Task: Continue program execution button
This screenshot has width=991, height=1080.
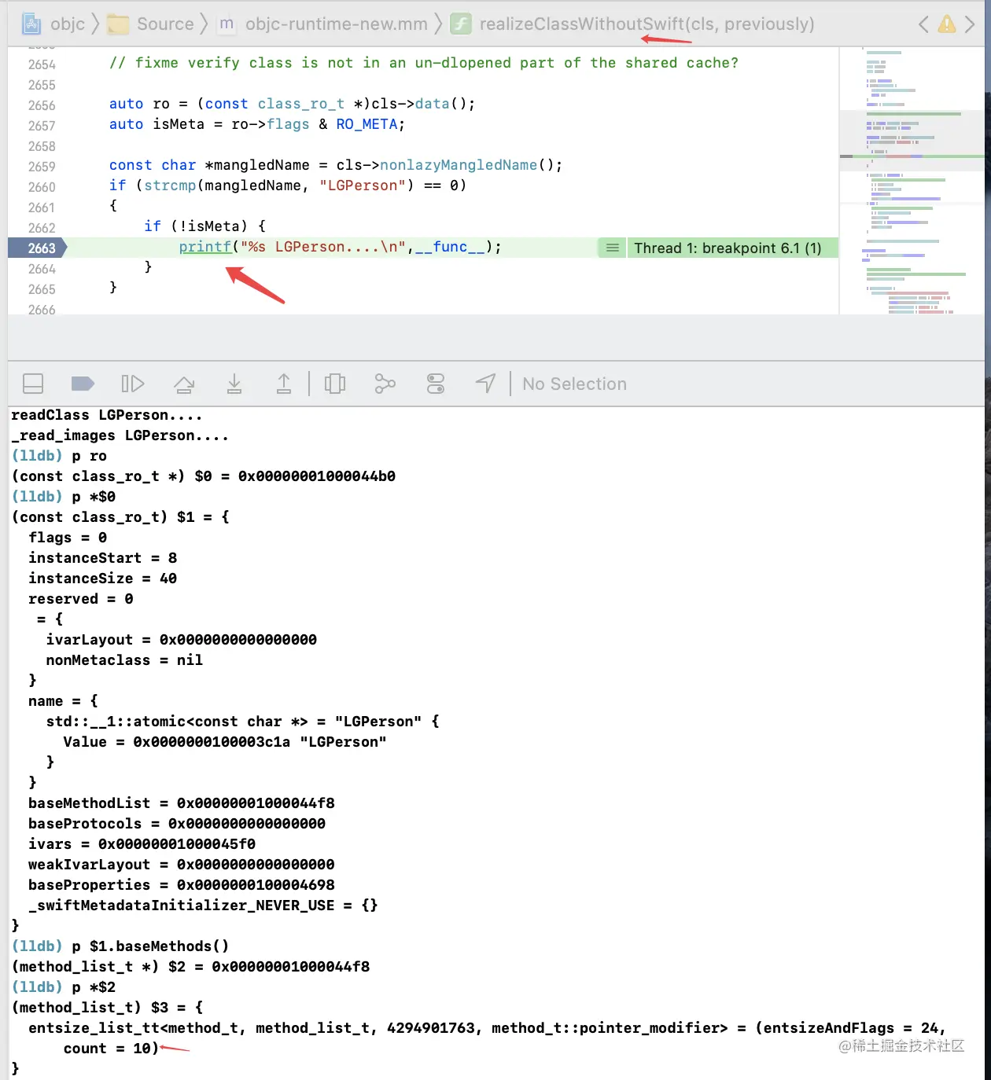Action: (133, 384)
